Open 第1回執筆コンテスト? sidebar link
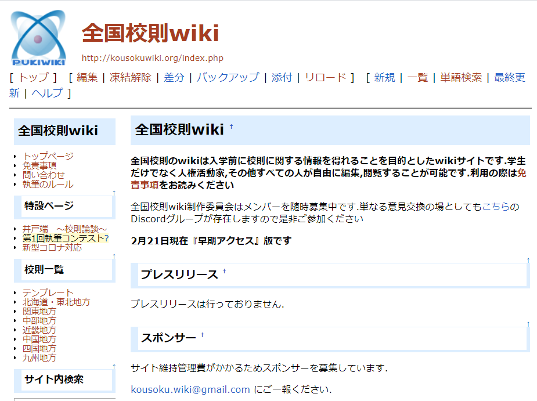This screenshot has width=537, height=401. pos(66,238)
